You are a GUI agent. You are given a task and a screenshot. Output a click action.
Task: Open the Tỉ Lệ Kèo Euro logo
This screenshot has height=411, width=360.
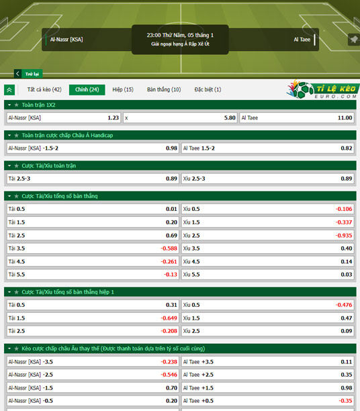(x=323, y=90)
